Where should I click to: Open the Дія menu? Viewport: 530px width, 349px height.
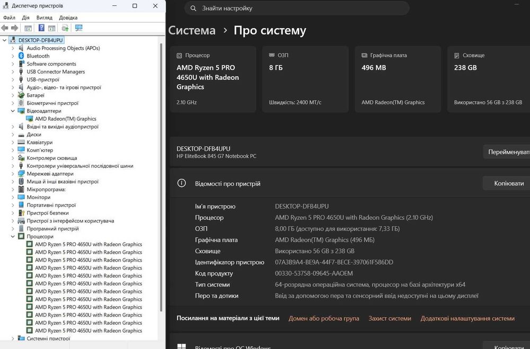pyautogui.click(x=25, y=17)
